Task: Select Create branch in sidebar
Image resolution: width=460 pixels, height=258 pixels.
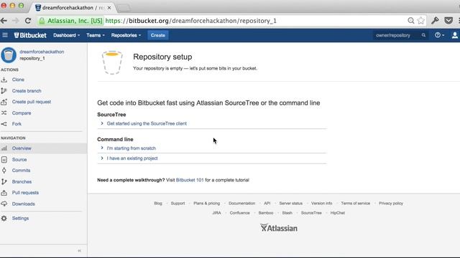Action: [x=27, y=91]
